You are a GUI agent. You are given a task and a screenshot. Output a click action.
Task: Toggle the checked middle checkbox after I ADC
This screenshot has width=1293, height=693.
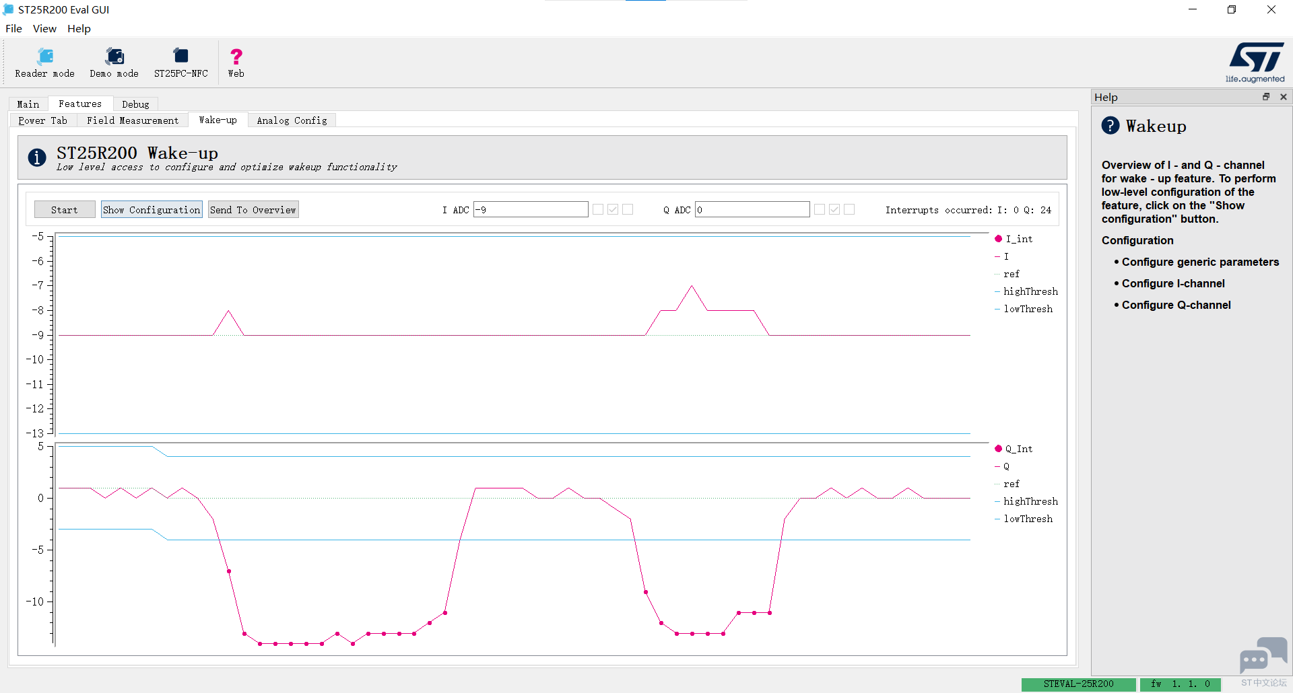click(x=613, y=210)
